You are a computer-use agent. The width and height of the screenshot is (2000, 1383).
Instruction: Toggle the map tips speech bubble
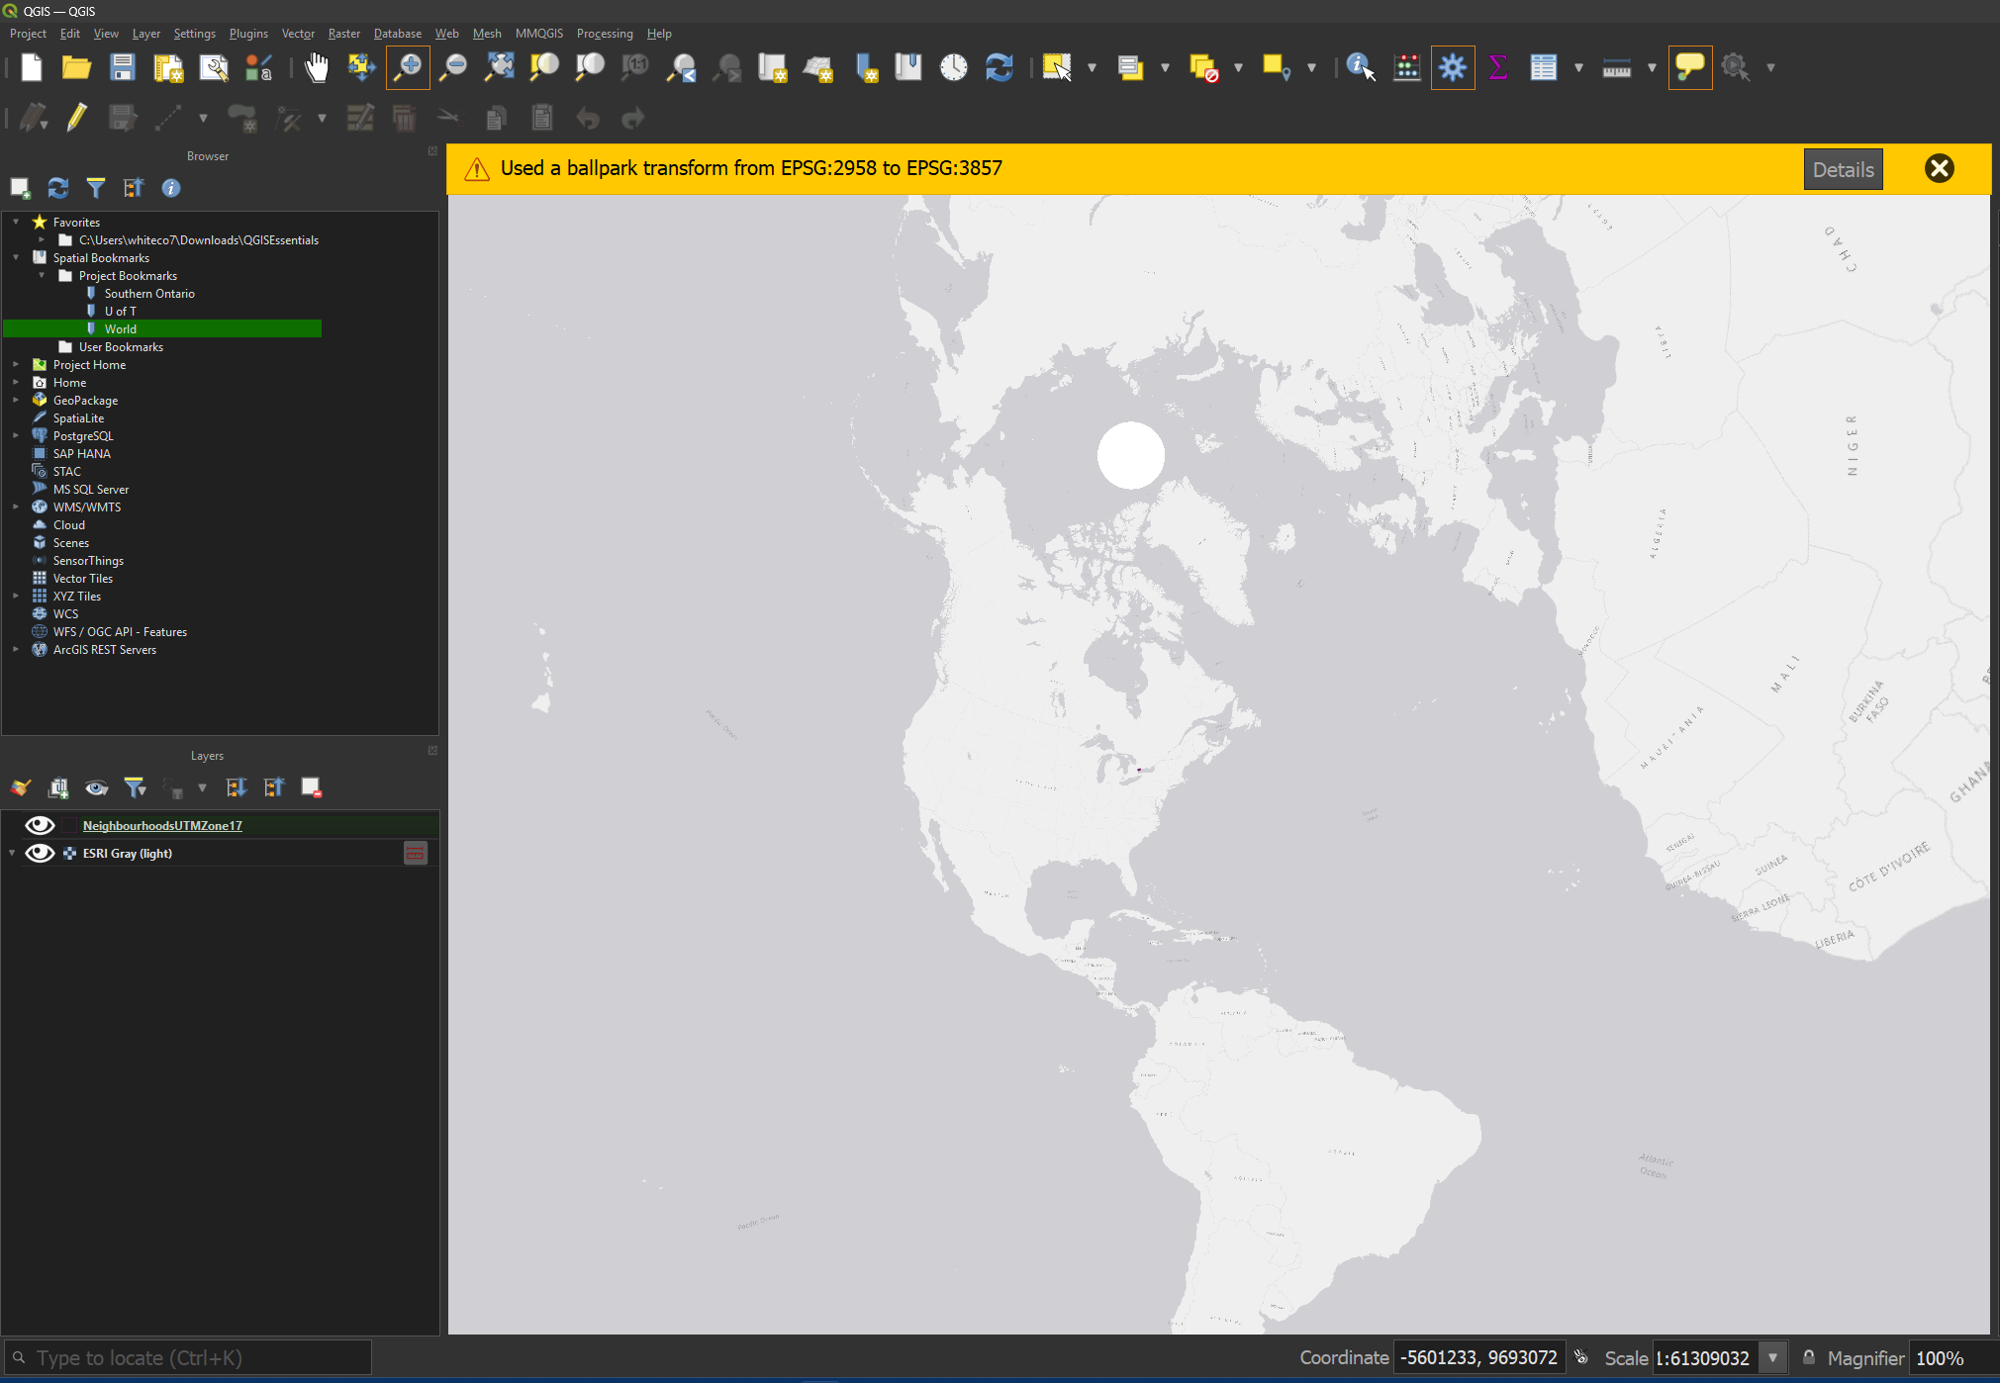1690,67
